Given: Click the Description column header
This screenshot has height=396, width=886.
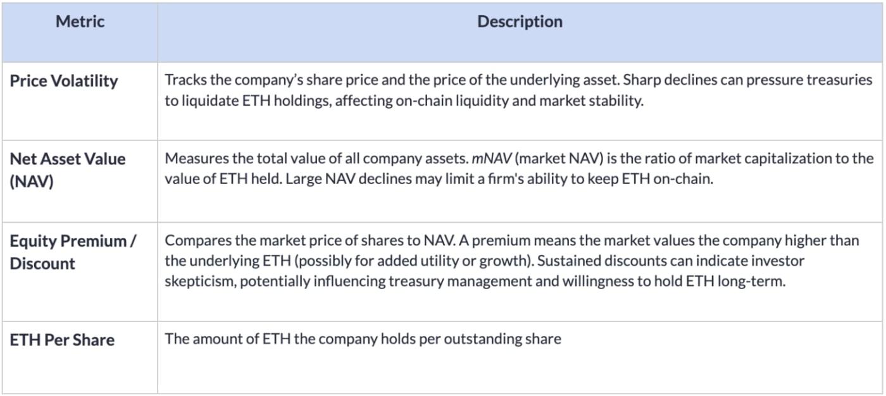Looking at the screenshot, I should coord(520,22).
